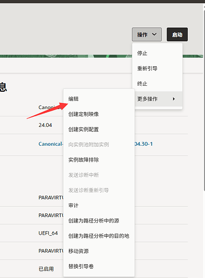Screen dimensions: 205x278
Task: Select 停止 from the actions menu
Action: point(157,53)
